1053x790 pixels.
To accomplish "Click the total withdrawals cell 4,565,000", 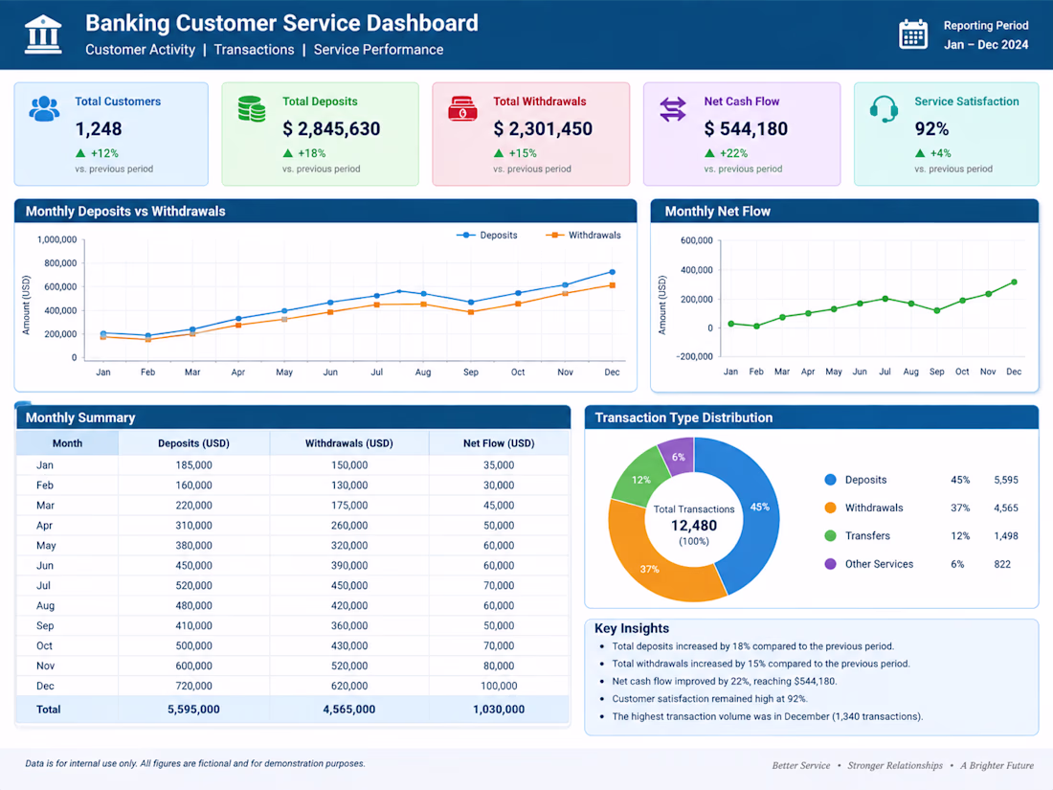I will pos(349,710).
